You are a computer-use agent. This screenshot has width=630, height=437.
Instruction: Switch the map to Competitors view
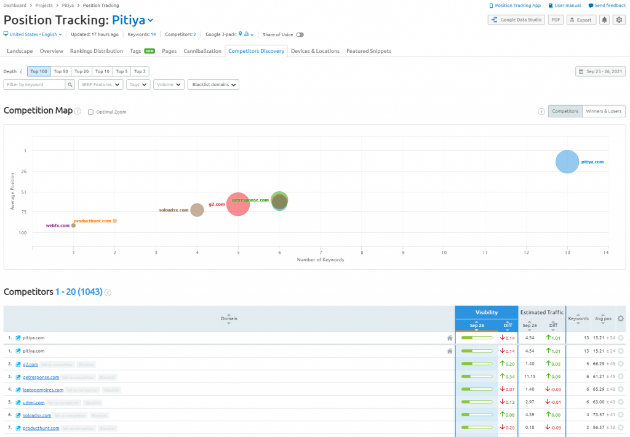(x=565, y=111)
